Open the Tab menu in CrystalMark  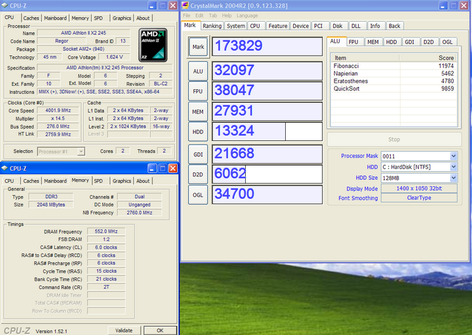tap(213, 16)
